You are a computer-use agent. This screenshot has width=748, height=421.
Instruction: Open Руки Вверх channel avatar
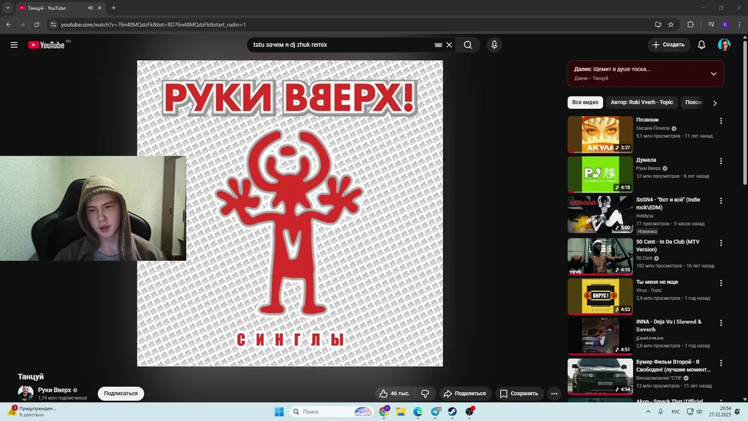point(25,393)
